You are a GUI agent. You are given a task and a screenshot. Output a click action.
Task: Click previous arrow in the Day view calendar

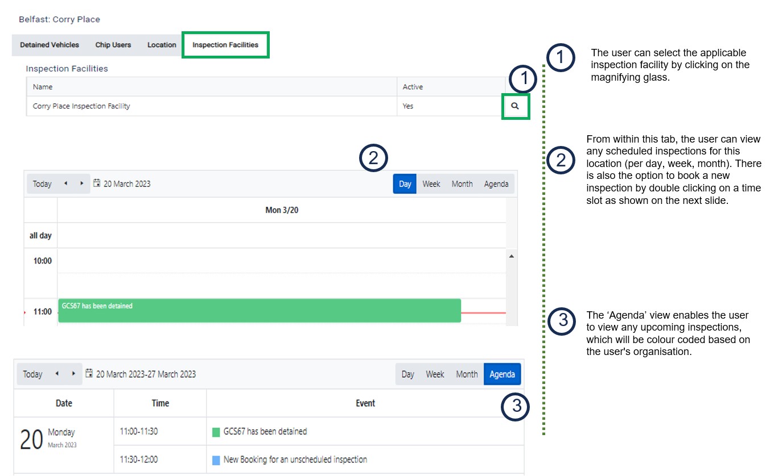click(65, 183)
